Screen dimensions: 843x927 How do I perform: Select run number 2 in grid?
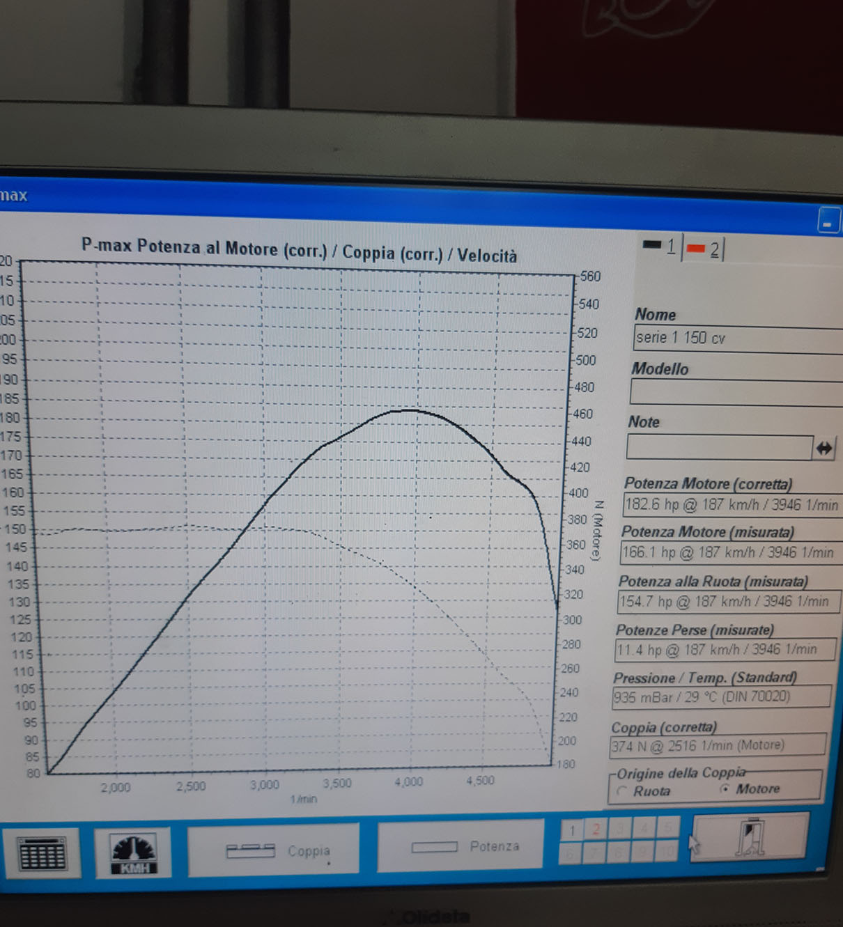(596, 829)
